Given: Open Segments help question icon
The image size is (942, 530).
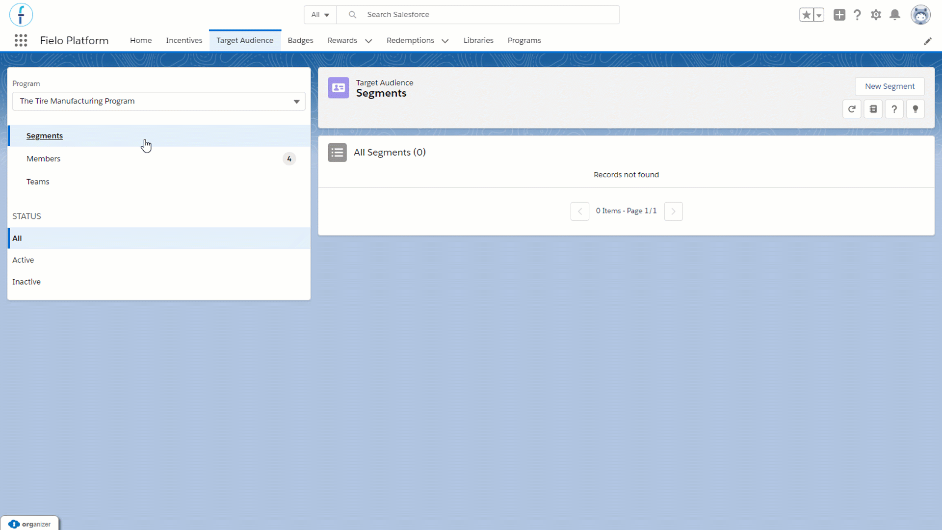Looking at the screenshot, I should (x=894, y=109).
